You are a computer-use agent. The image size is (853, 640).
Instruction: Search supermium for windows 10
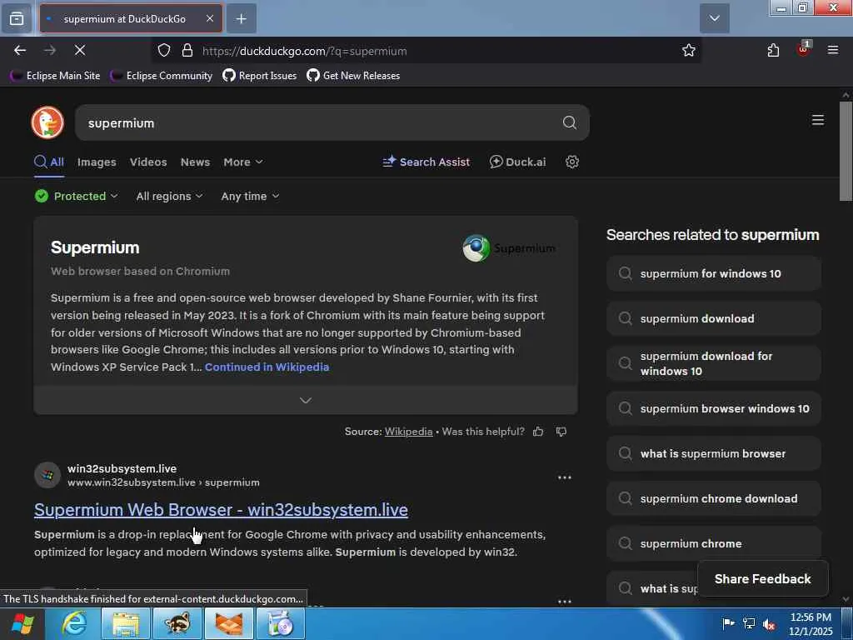713,273
